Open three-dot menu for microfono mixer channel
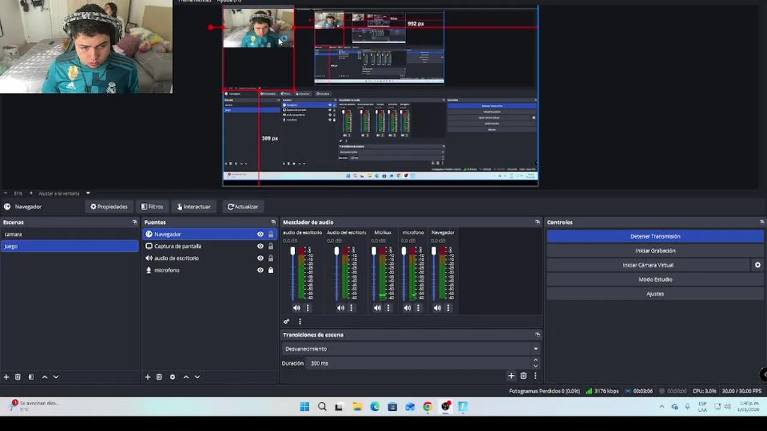This screenshot has width=767, height=431. (x=418, y=308)
